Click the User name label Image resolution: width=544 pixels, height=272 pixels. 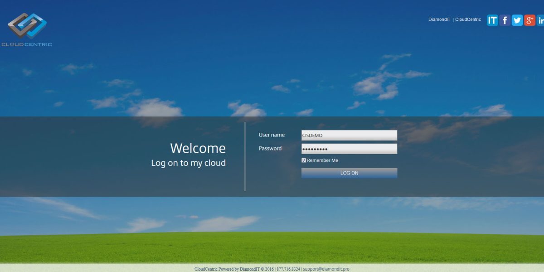click(271, 135)
